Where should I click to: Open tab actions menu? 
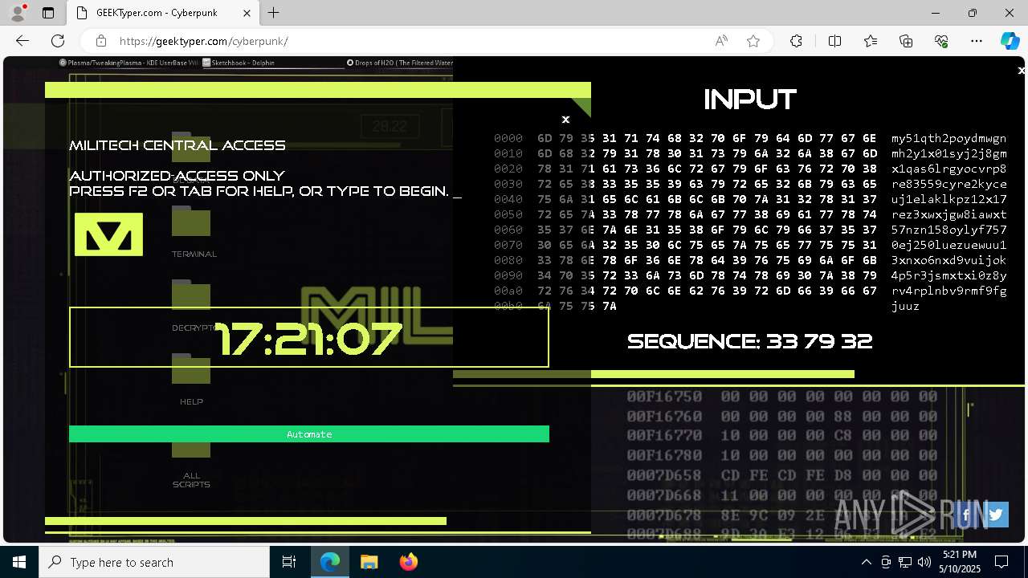pyautogui.click(x=48, y=13)
